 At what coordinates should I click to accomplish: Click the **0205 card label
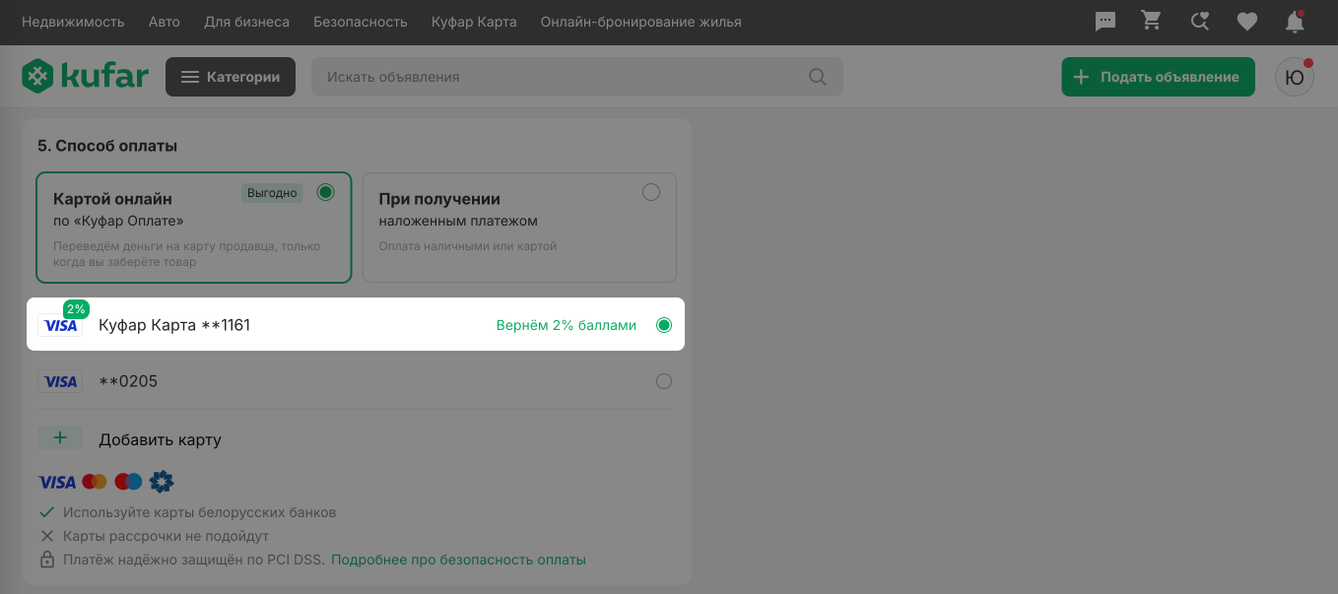(x=128, y=381)
